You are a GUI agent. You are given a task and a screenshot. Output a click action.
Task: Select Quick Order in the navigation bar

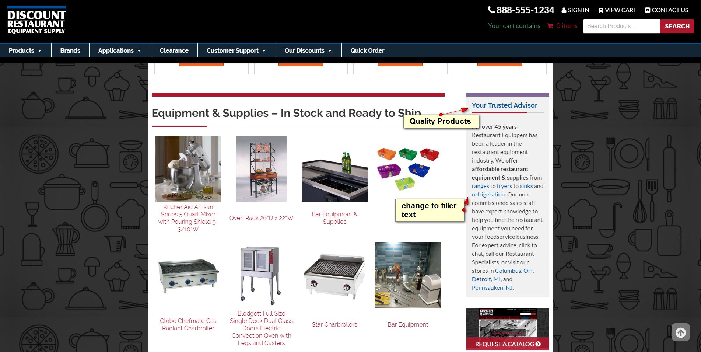click(x=367, y=50)
